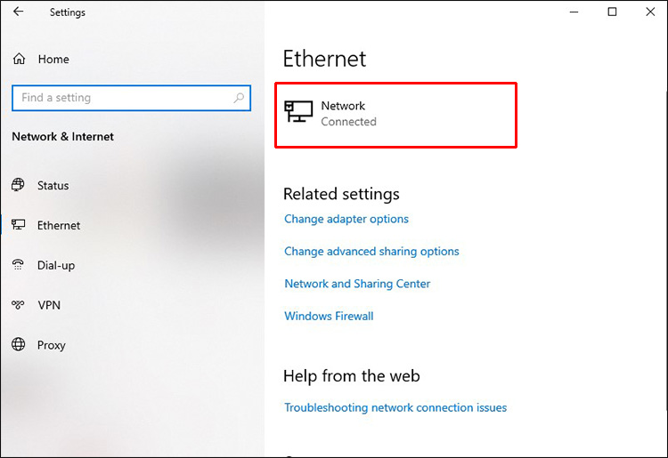Screen dimensions: 668x458
Task: Open Change adapter options link
Action: (346, 219)
